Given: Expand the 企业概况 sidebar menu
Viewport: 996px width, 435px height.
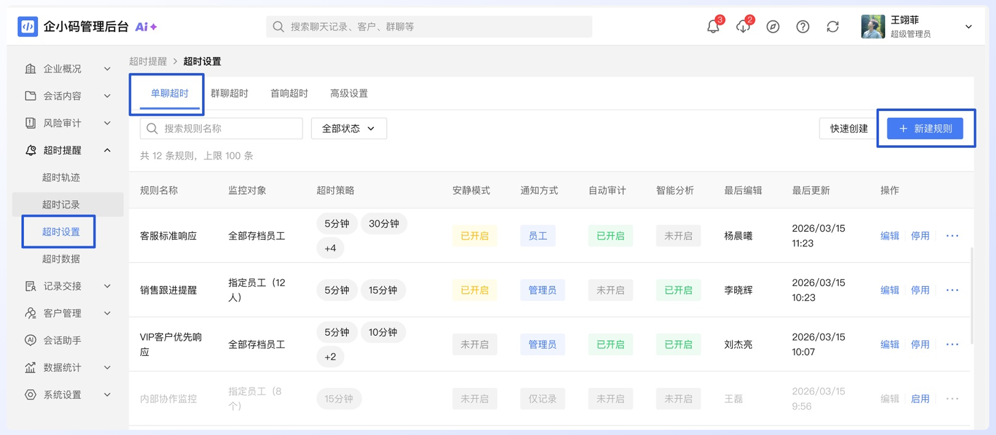Looking at the screenshot, I should (68, 69).
